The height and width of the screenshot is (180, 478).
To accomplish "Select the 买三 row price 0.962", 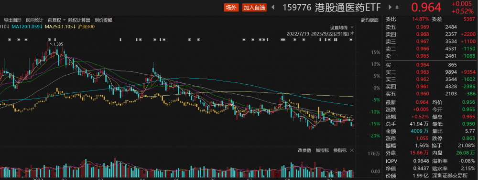I will coord(423,80).
